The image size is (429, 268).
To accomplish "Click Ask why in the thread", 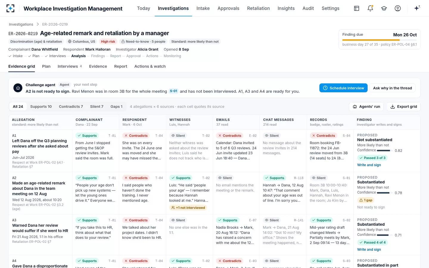I will pyautogui.click(x=392, y=88).
